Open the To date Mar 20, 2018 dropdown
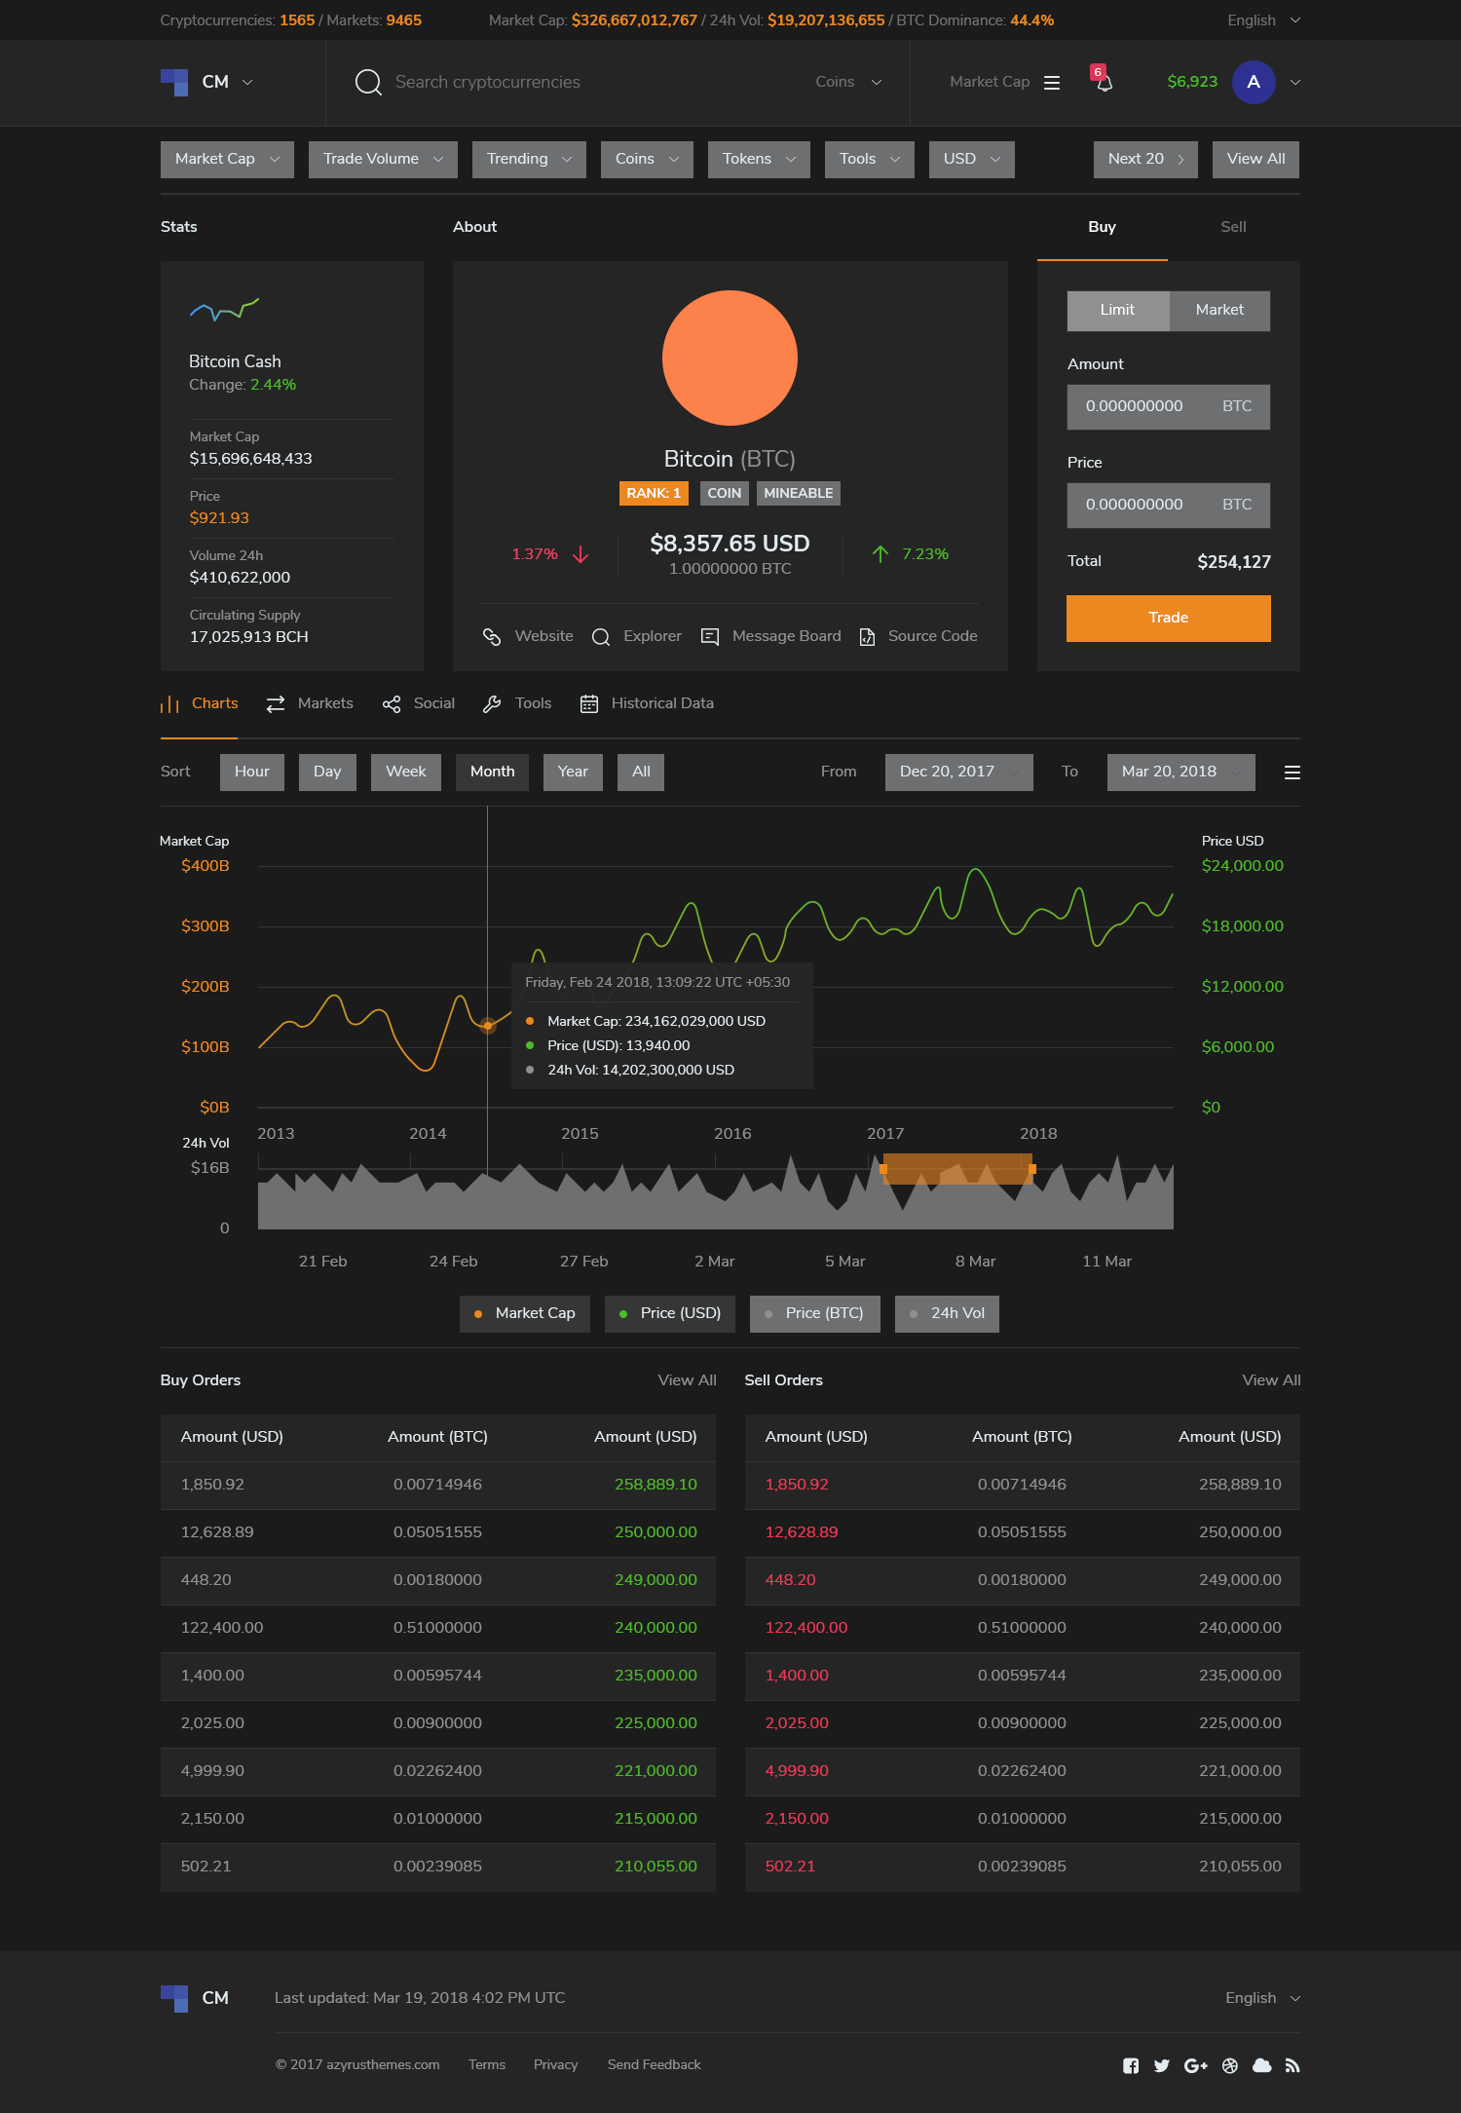This screenshot has width=1461, height=2113. [x=1181, y=773]
